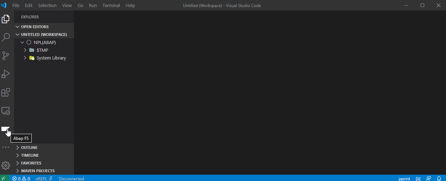Collapse the Untitled (Workspace) section

(x=18, y=35)
